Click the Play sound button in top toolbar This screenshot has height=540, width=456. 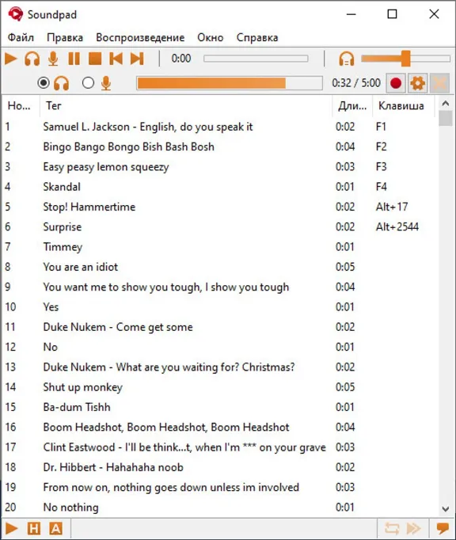coord(11,59)
